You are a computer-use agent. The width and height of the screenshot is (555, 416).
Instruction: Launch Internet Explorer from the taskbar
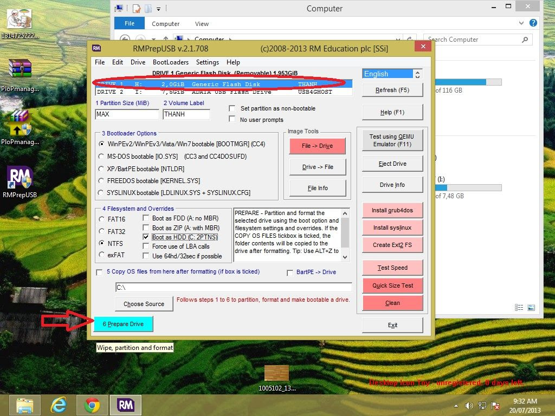point(59,405)
